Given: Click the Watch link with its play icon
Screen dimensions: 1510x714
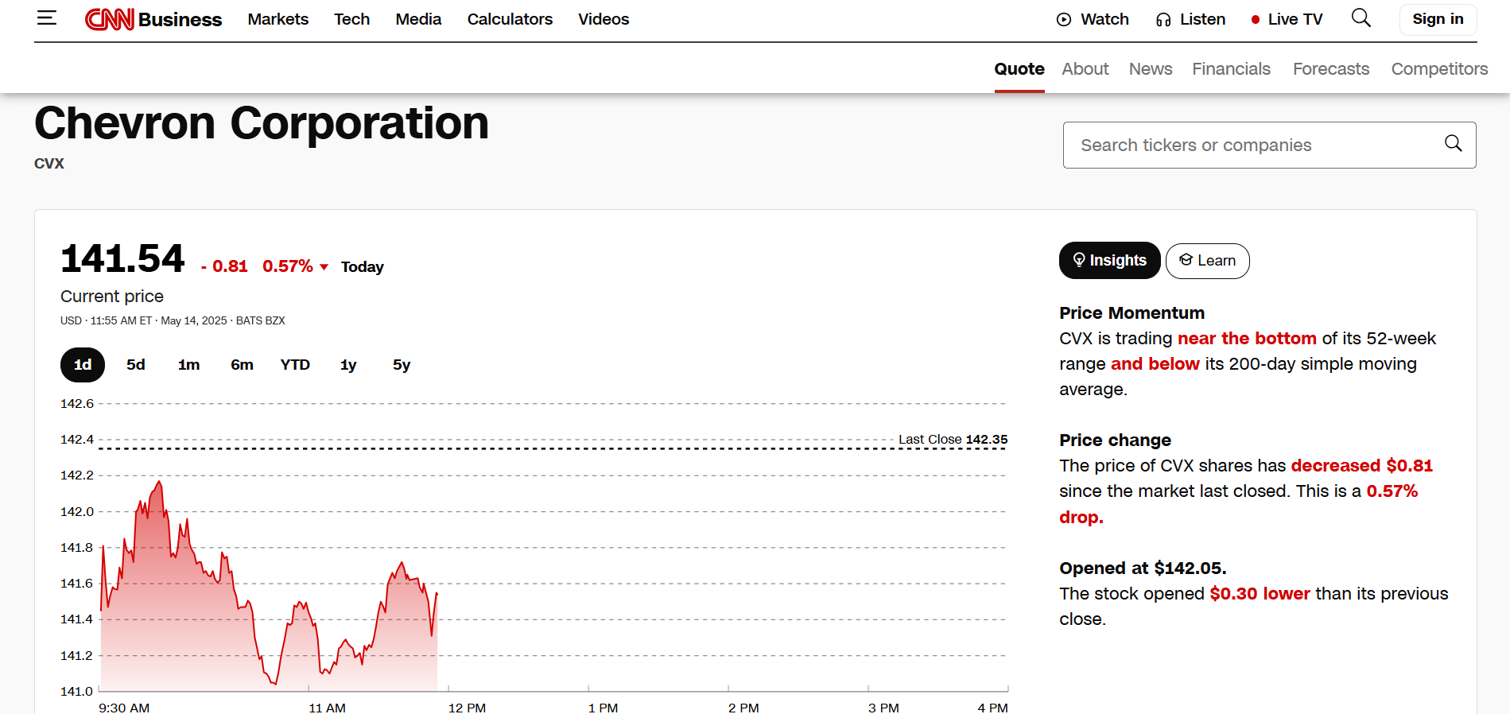Looking at the screenshot, I should coord(1093,19).
